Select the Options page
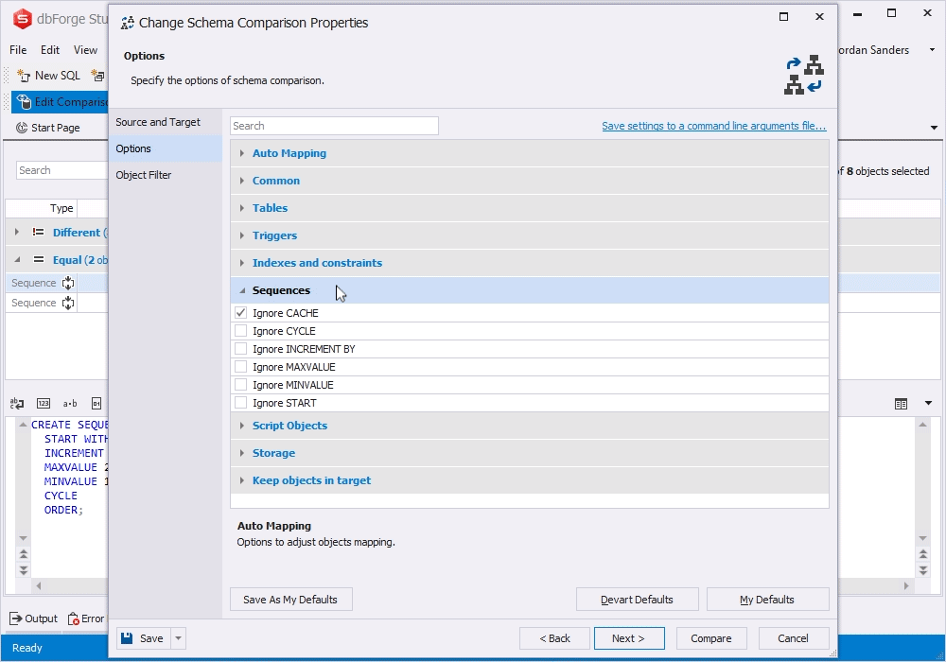946x662 pixels. coord(166,148)
